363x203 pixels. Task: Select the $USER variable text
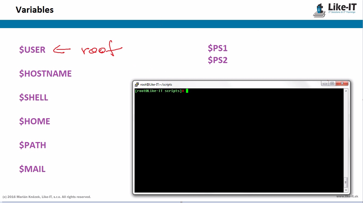coord(32,50)
